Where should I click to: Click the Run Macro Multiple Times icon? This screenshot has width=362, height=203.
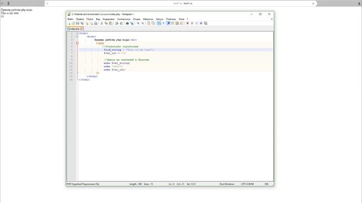201,23
